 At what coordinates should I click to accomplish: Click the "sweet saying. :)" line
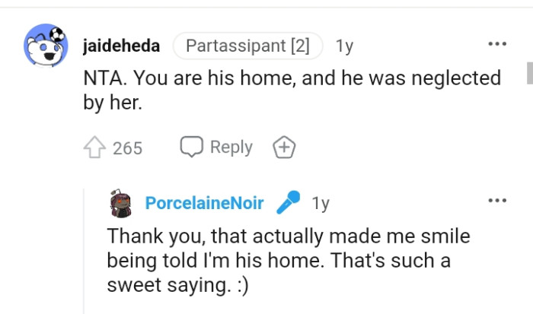[175, 287]
